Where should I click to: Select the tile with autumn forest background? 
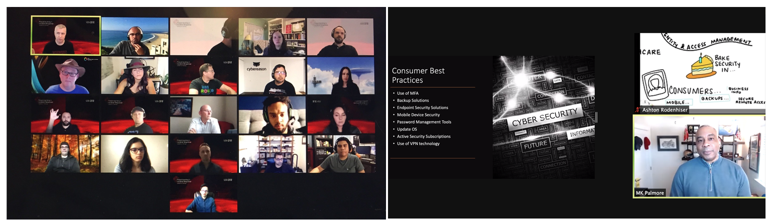pyautogui.click(x=66, y=154)
